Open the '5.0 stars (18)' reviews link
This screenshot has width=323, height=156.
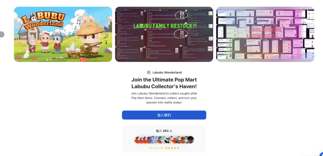(156, 148)
